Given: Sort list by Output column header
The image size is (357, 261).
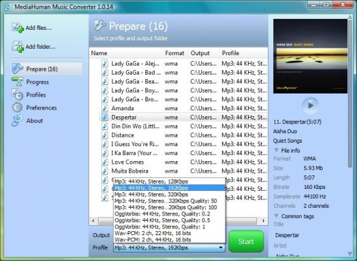Looking at the screenshot, I should (204, 53).
